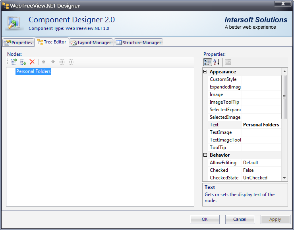
Task: Select the ImageToolTip property row
Action: tap(244, 102)
